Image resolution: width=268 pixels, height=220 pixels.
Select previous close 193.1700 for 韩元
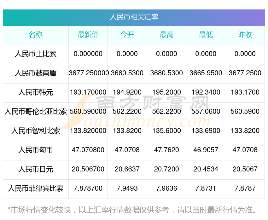coord(245,92)
